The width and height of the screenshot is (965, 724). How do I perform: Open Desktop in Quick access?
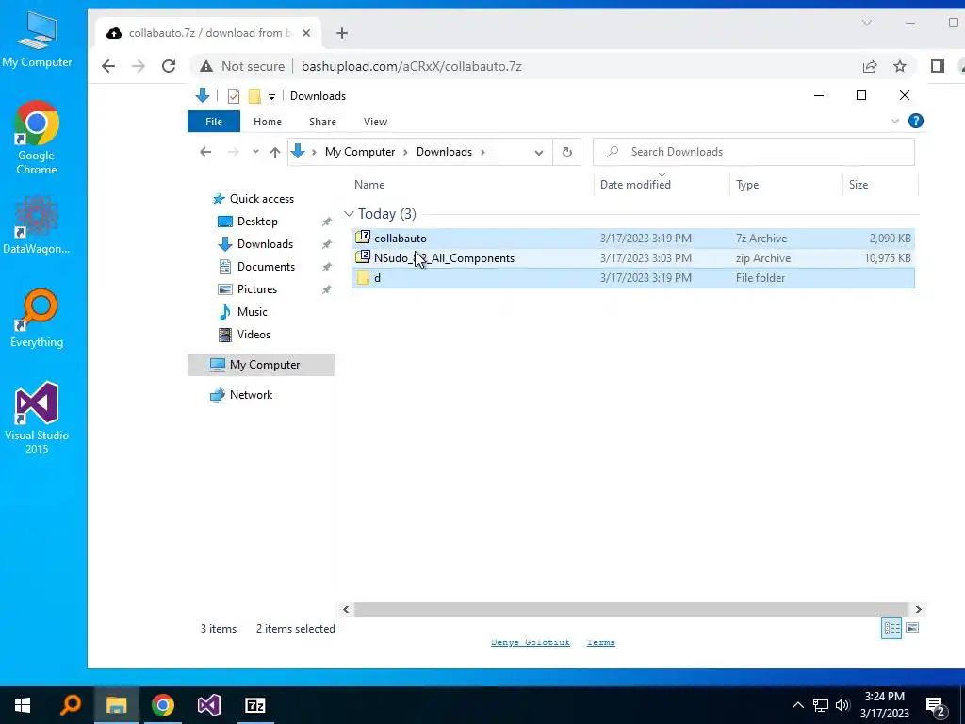pos(257,221)
